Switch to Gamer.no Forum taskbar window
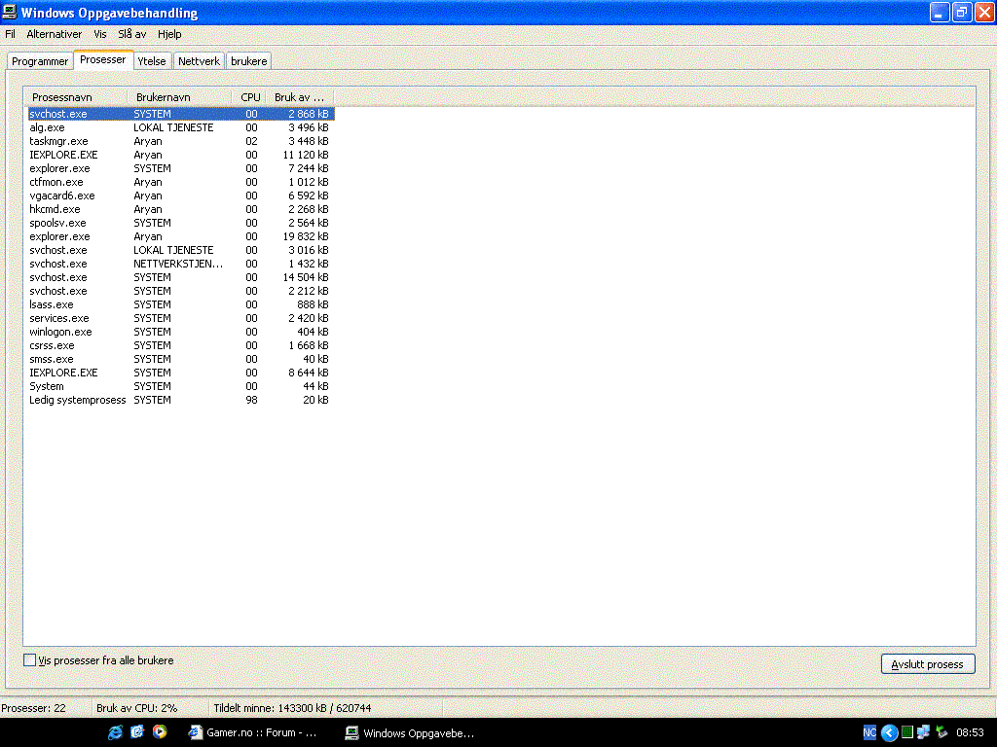Viewport: 997px width, 747px height. tap(253, 732)
